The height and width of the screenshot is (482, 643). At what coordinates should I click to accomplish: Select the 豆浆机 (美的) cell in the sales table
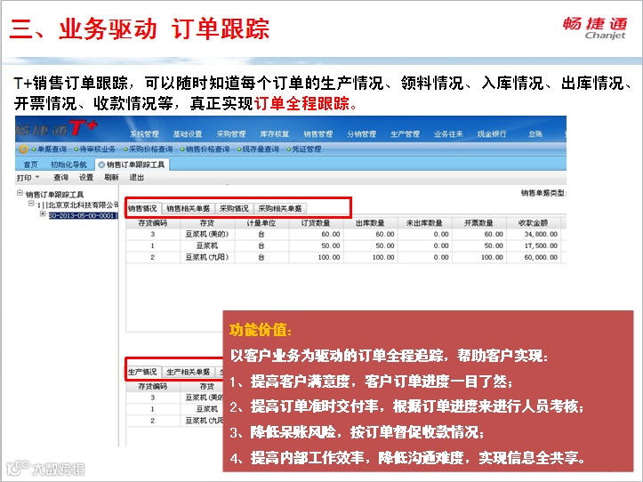pyautogui.click(x=206, y=234)
